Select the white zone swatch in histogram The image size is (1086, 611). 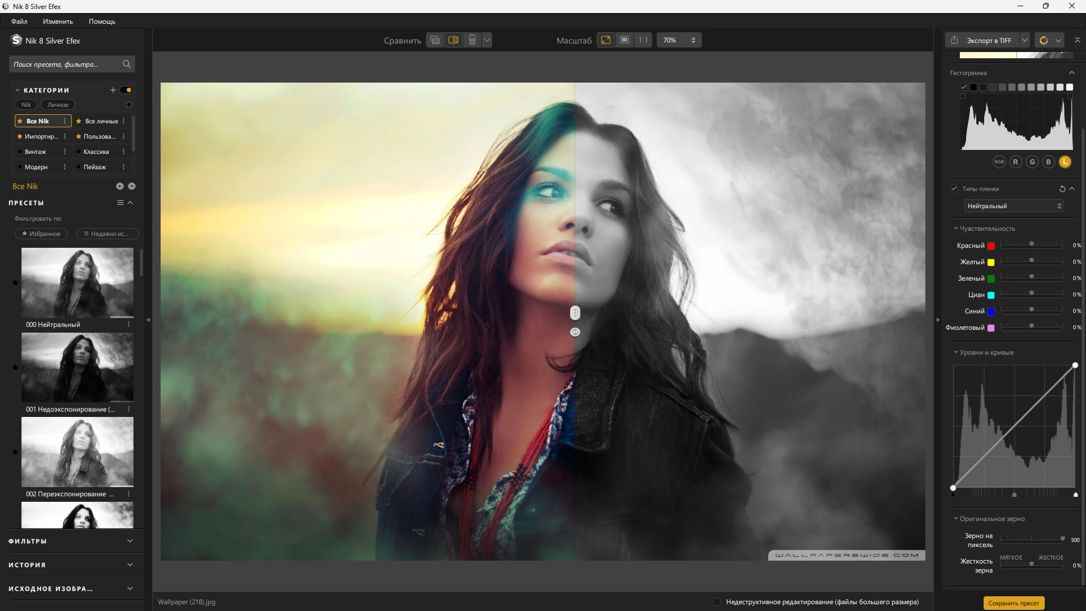point(1070,87)
